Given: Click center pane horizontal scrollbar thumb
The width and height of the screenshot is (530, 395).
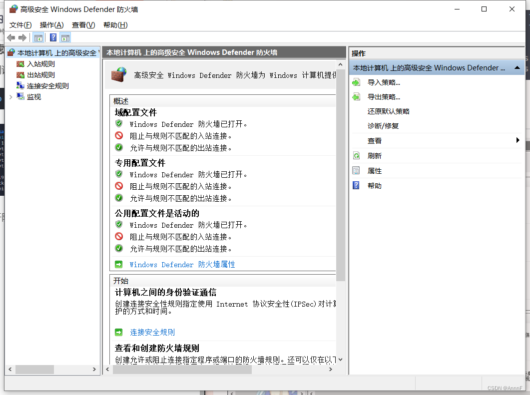Looking at the screenshot, I should click(182, 370).
